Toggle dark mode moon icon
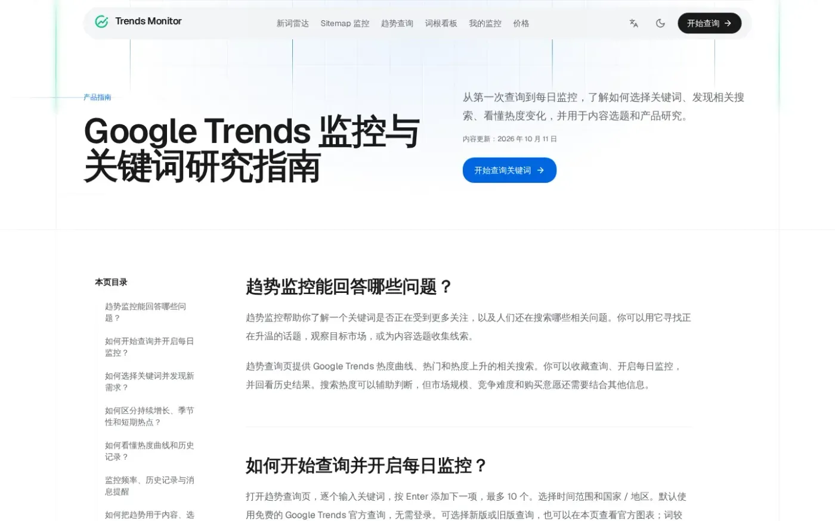Screen dimensions: 835x521 tap(660, 23)
